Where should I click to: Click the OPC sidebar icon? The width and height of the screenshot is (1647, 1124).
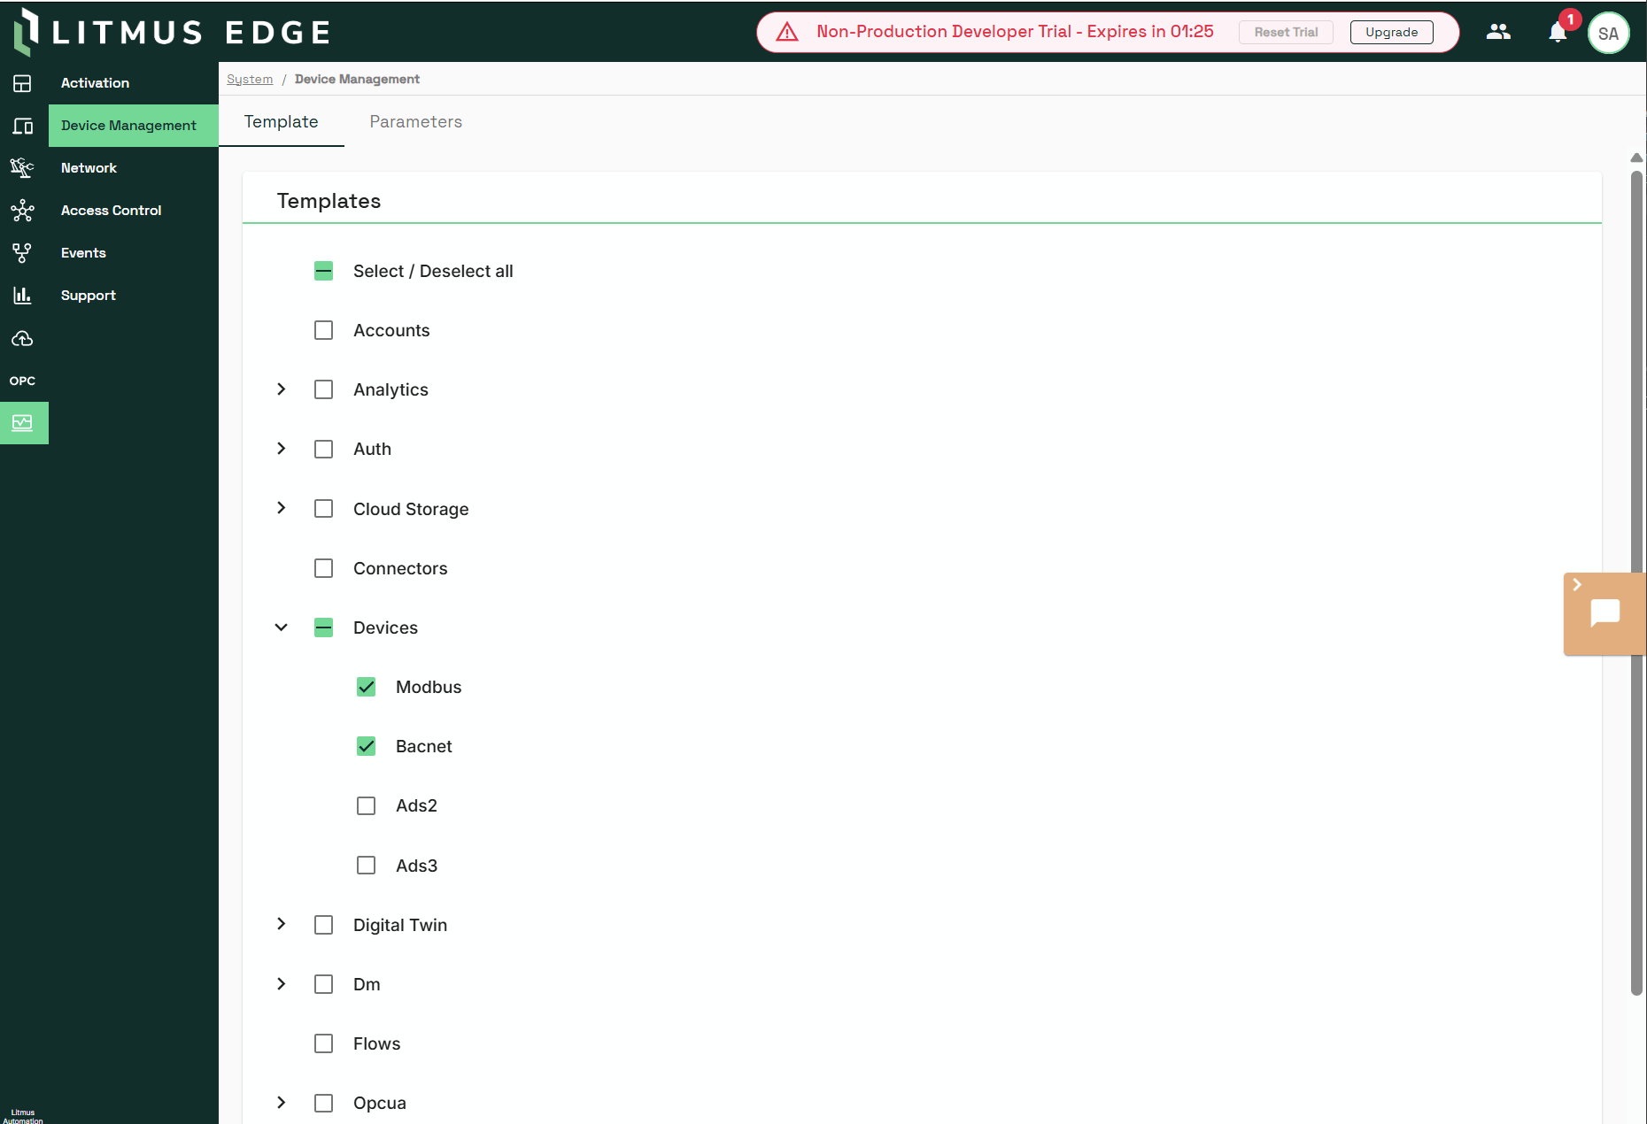[23, 381]
